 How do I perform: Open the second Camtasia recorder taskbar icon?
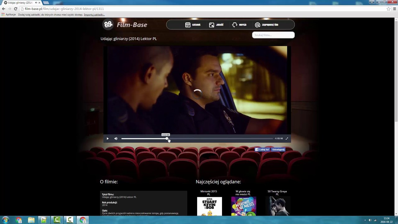(x=70, y=220)
